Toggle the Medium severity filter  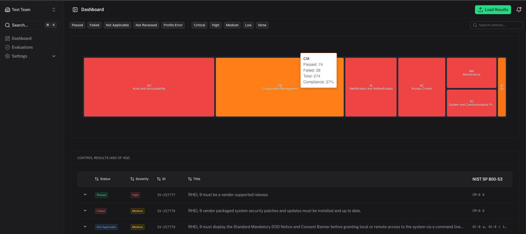point(232,25)
